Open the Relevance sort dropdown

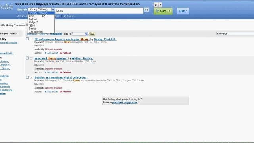tap(235, 33)
